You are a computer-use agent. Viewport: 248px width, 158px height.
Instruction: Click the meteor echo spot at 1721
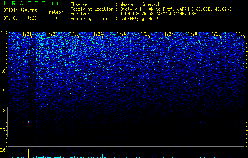(x=29, y=122)
